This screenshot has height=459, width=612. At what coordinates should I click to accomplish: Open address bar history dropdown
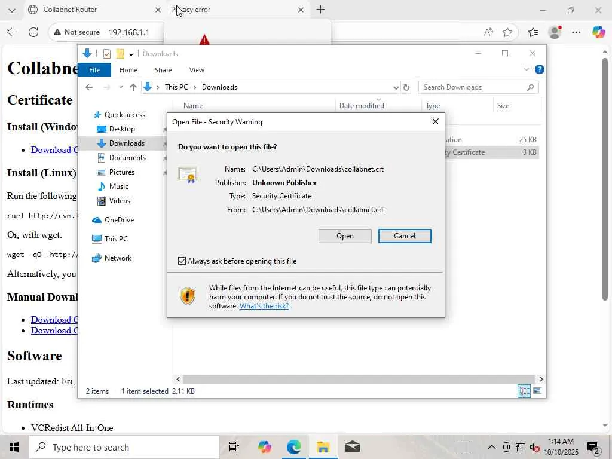click(396, 87)
